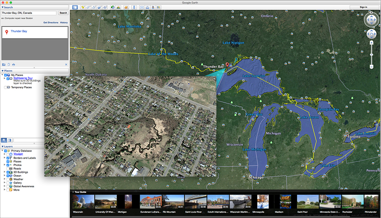
Task: Open the search History link
Action: tap(64, 22)
